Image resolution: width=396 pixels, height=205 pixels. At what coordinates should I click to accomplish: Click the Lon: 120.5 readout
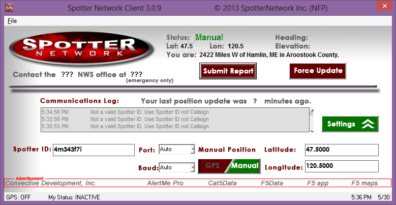(x=226, y=46)
